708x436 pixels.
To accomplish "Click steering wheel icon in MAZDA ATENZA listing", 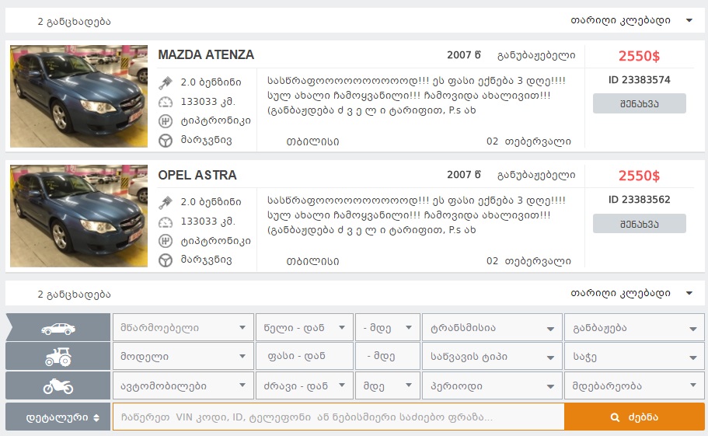I will [x=166, y=141].
